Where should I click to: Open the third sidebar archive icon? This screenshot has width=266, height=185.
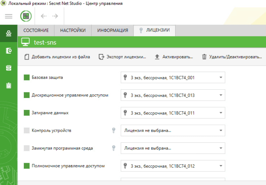[9, 68]
